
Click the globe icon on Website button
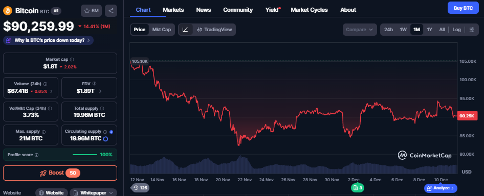click(41, 193)
